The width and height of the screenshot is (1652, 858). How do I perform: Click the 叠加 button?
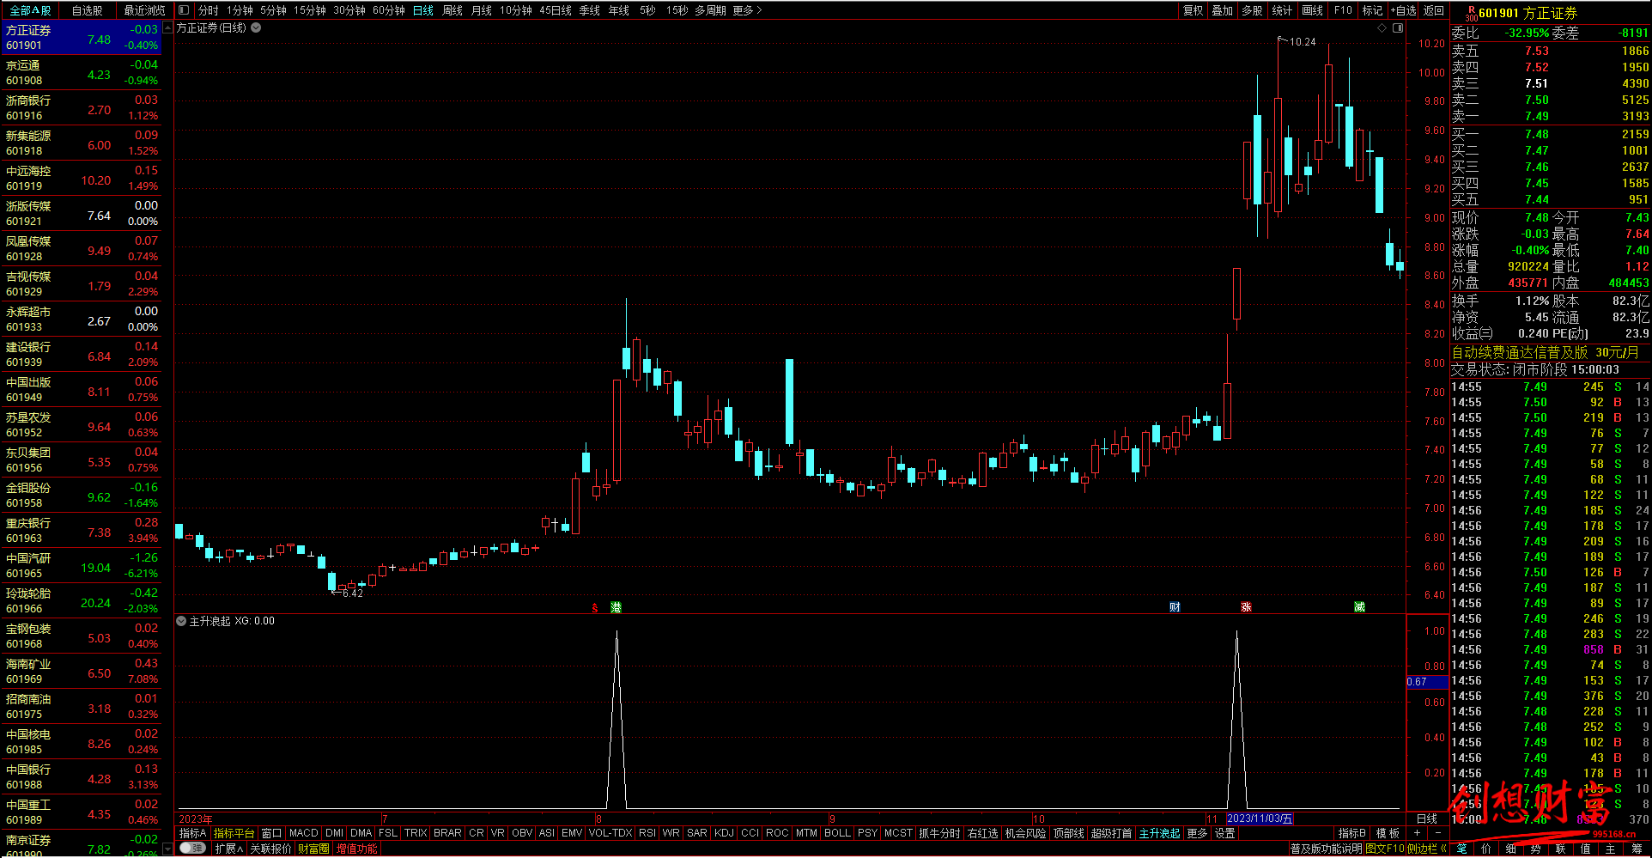click(1222, 10)
